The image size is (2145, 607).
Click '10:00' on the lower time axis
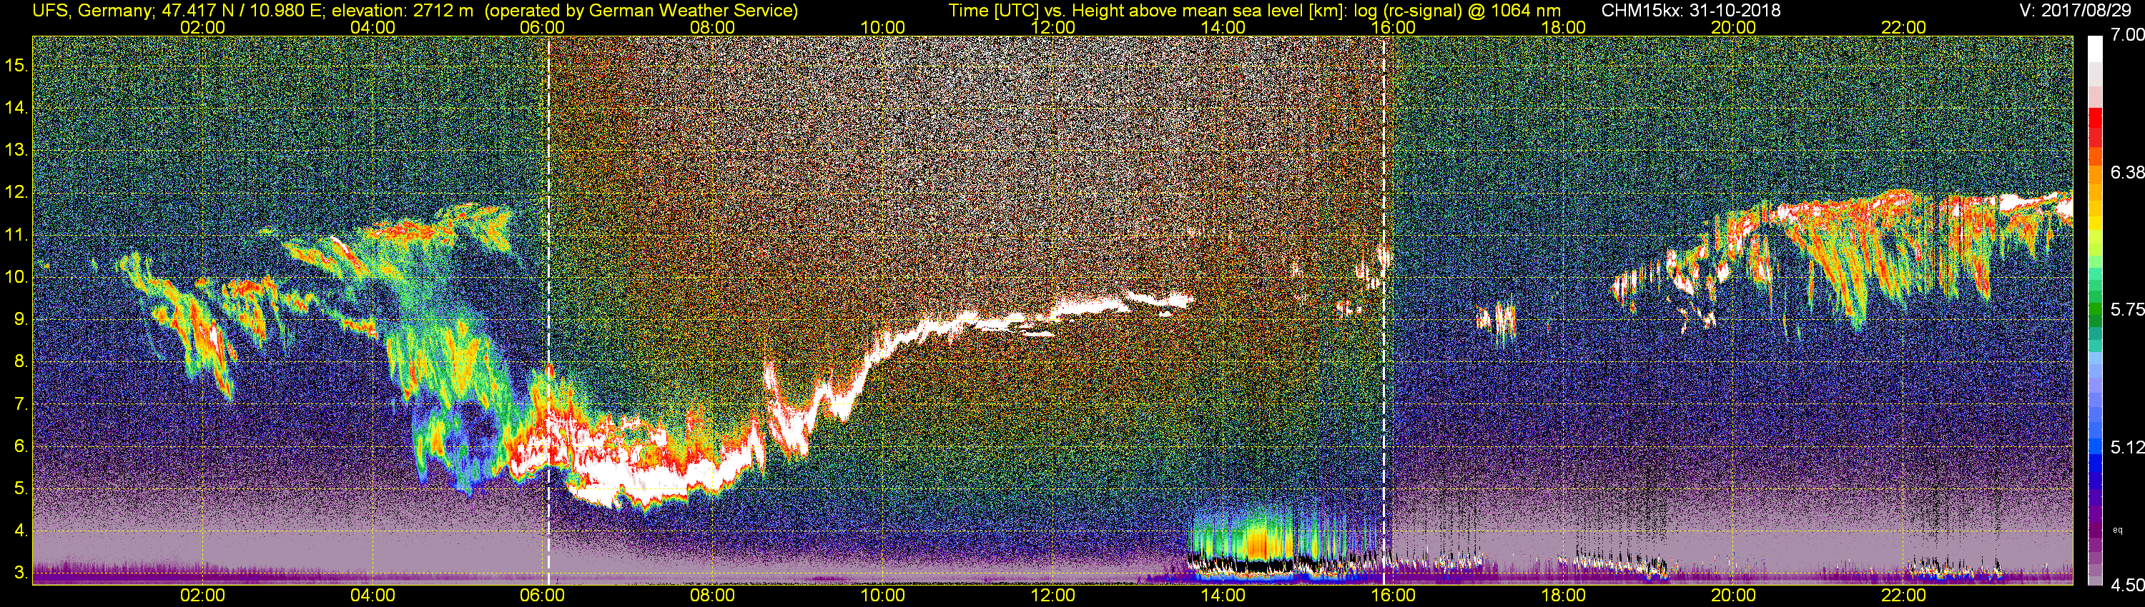pos(882,596)
